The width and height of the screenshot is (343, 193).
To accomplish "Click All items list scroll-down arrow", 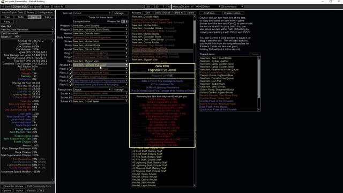I will click(195, 185).
